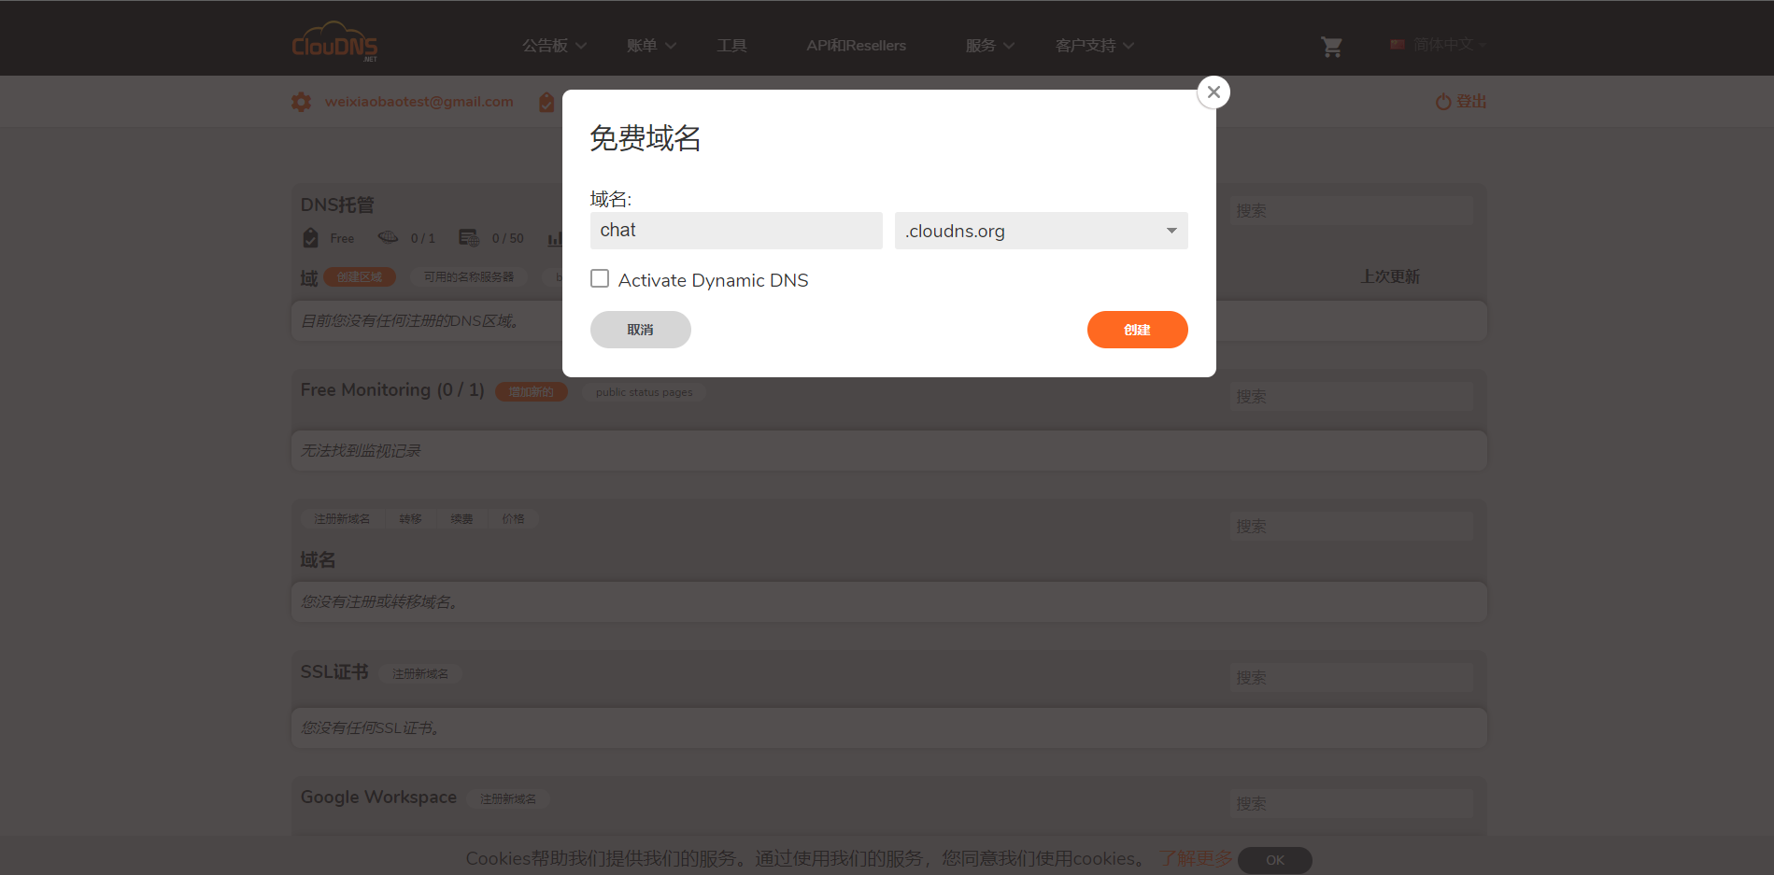The width and height of the screenshot is (1774, 875).
Task: Open the shopping cart
Action: point(1331,46)
